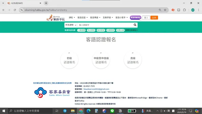The width and height of the screenshot is (202, 114).
Task: Open the 客語小幫手 dropdown menu
Action: 121,18
